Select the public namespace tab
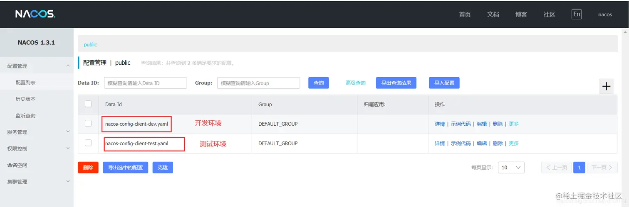The height and width of the screenshot is (207, 629). 90,44
